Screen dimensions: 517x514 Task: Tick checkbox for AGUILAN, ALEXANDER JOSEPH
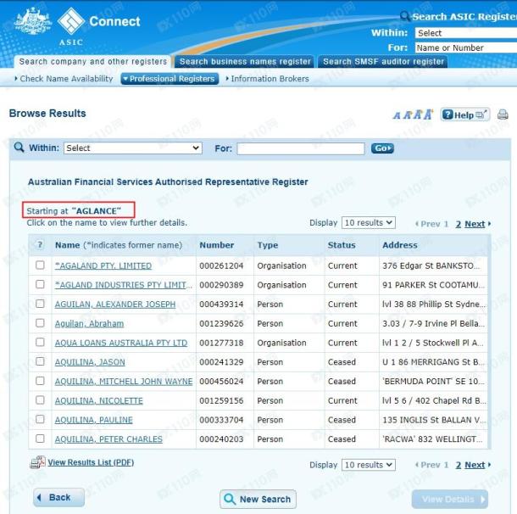click(x=40, y=304)
